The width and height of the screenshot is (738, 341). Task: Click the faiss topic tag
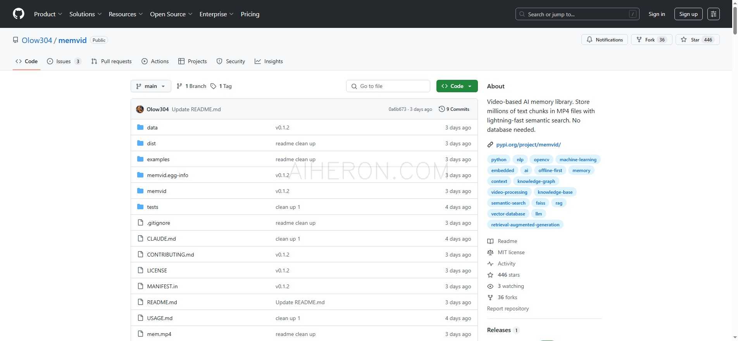[540, 203]
